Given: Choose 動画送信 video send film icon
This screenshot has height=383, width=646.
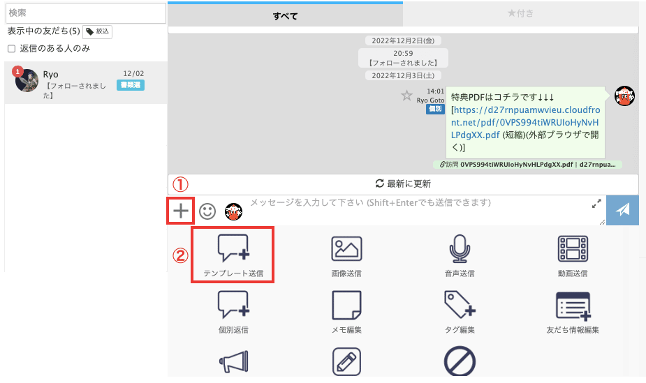Looking at the screenshot, I should (573, 255).
